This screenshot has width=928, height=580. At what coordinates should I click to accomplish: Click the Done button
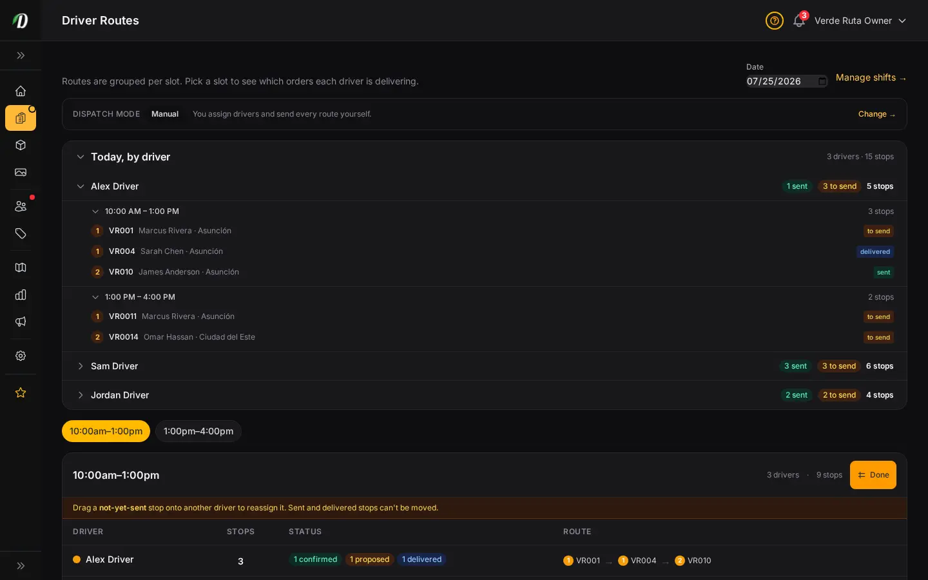tap(873, 475)
